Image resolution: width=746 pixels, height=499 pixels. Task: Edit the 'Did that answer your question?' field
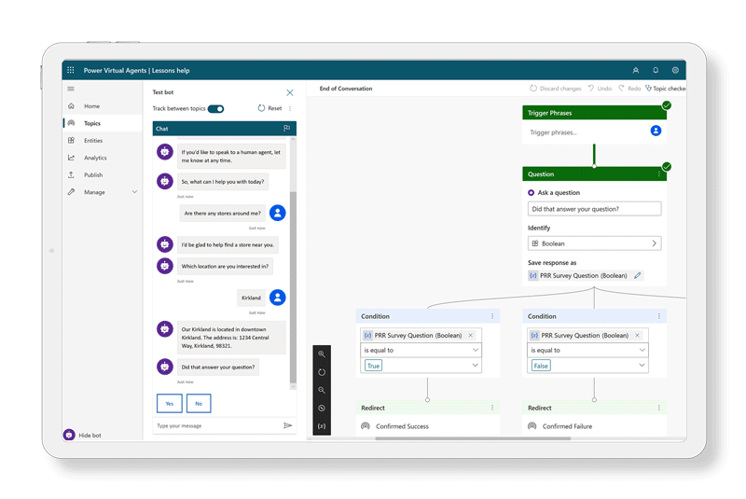[594, 209]
